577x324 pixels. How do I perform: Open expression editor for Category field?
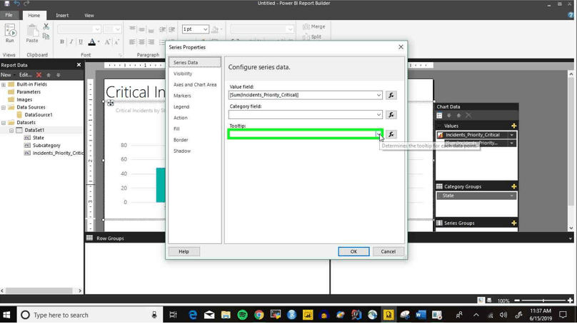(x=391, y=115)
